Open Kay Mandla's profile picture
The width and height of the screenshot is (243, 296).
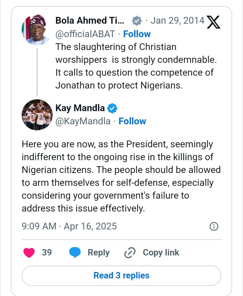(37, 115)
